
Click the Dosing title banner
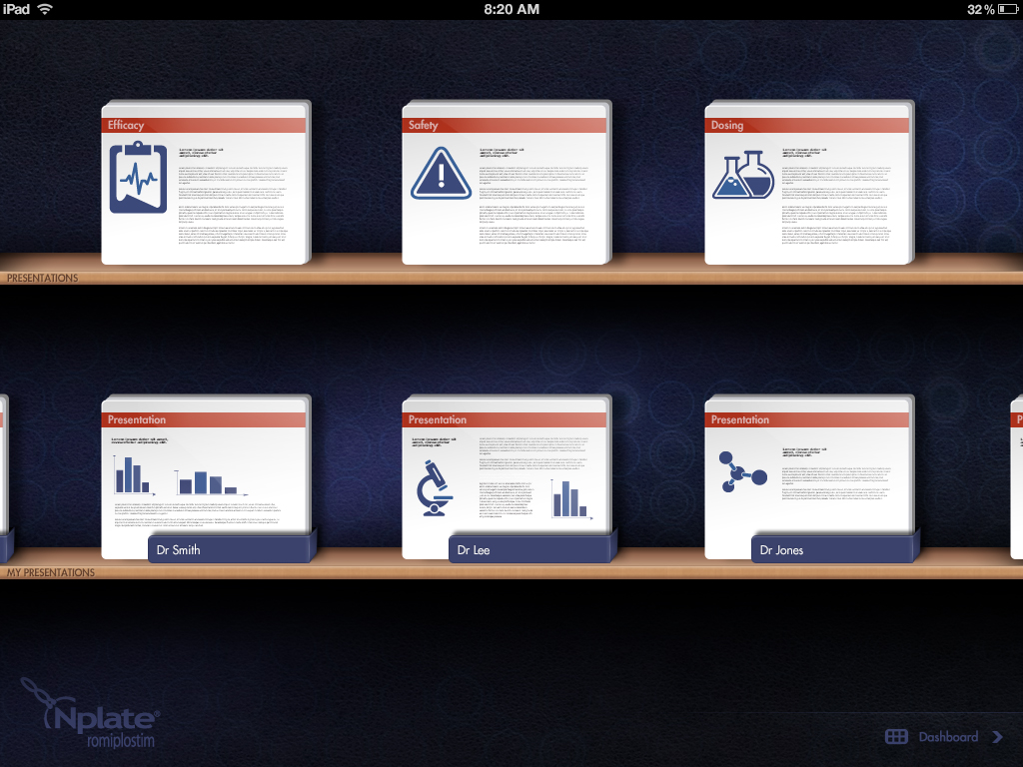(807, 125)
